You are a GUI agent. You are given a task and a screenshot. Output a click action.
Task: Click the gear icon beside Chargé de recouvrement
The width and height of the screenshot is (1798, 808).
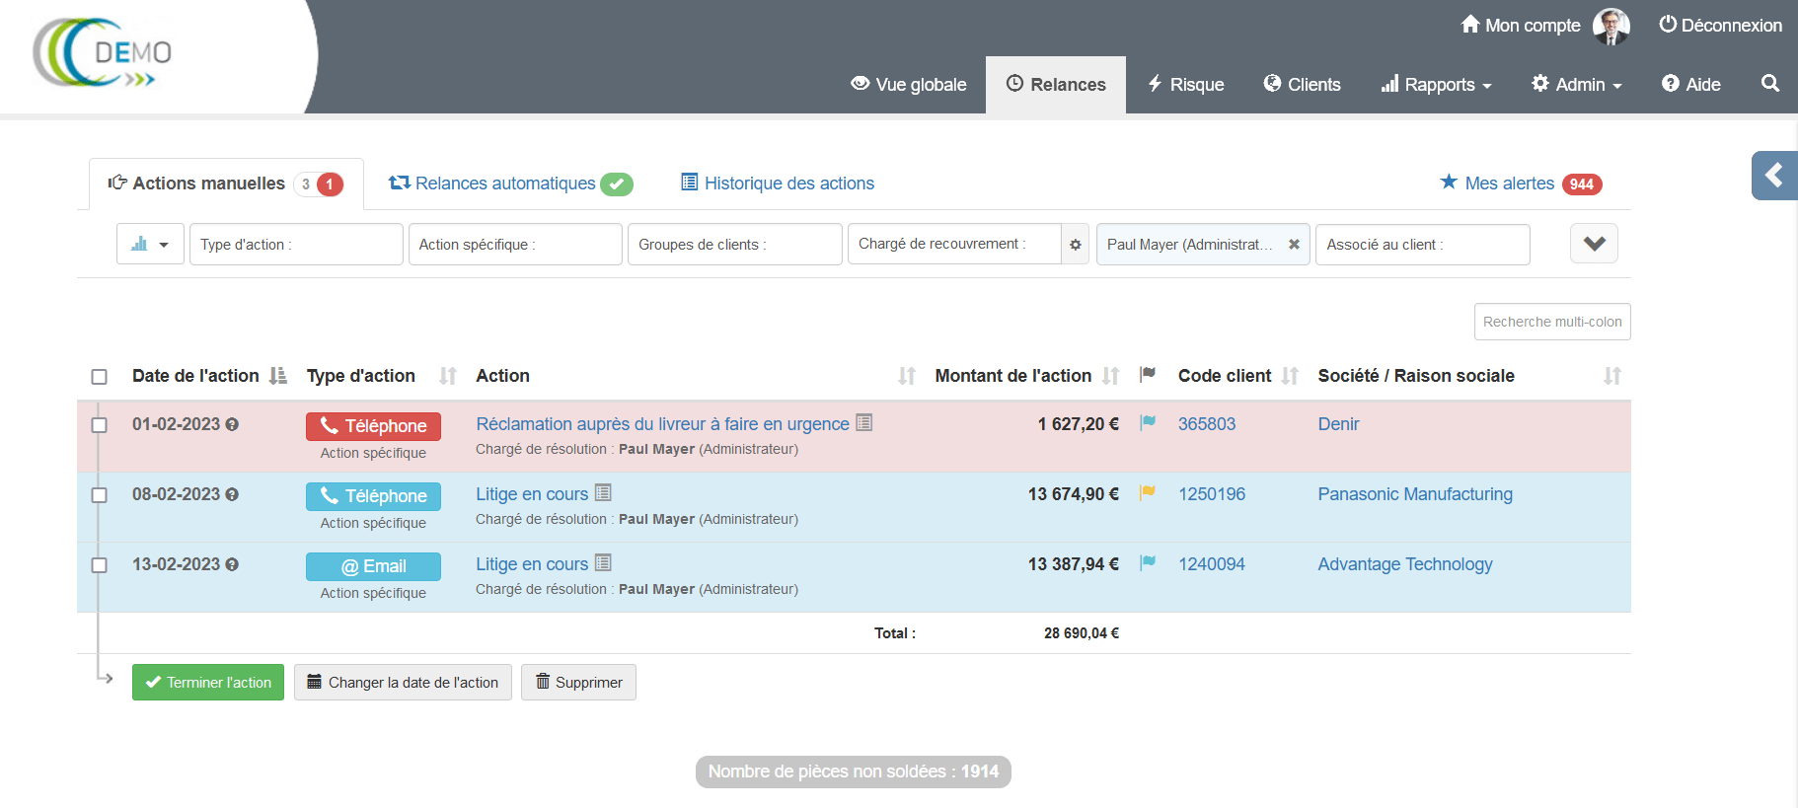[1075, 245]
